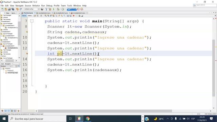Click the Build Project hammer icon
The width and height of the screenshot is (217, 122).
[x=46, y=9]
